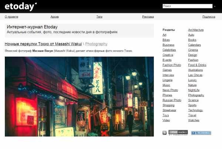Select the Russian Photo category
The image size is (222, 149).
coord(172,100)
